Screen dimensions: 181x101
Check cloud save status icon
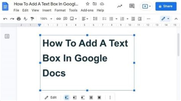point(102,4)
